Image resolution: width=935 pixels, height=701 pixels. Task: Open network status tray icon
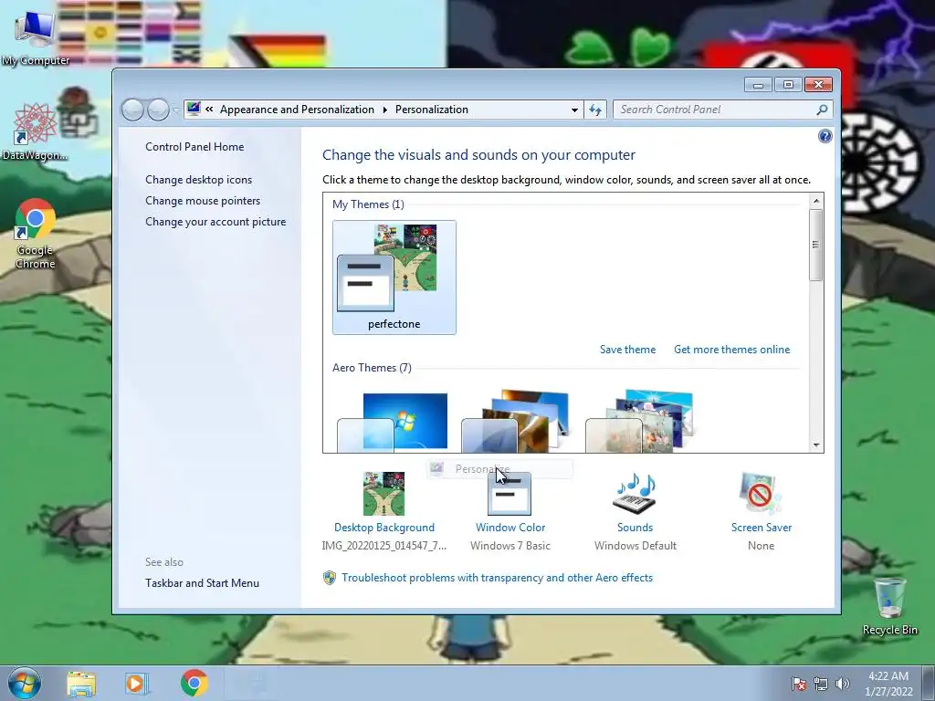(821, 684)
